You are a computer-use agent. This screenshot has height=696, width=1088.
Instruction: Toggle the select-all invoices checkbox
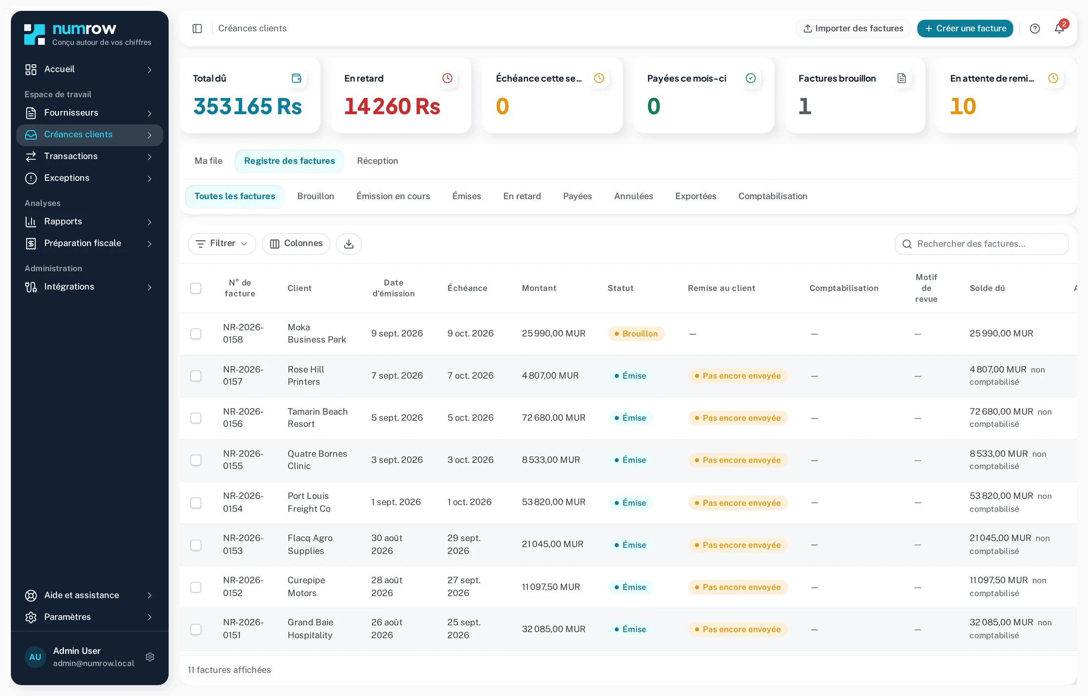(196, 288)
